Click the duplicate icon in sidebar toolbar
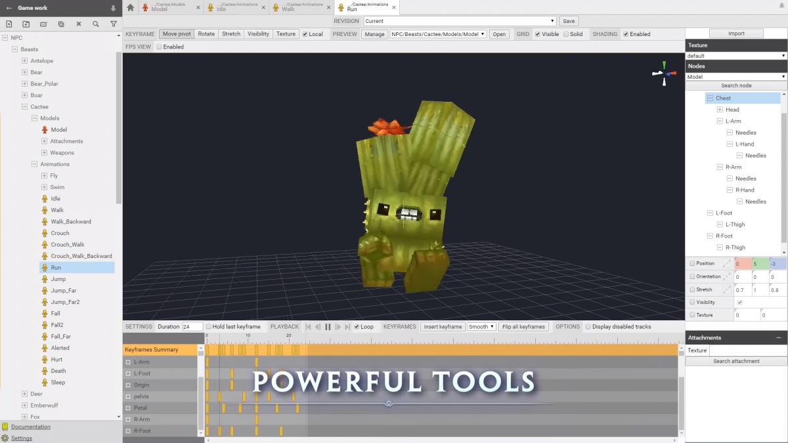 point(61,24)
